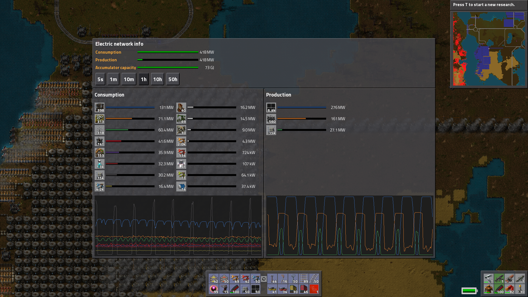Click the quickbar rotate arrow button
The width and height of the screenshot is (528, 297).
[264, 279]
